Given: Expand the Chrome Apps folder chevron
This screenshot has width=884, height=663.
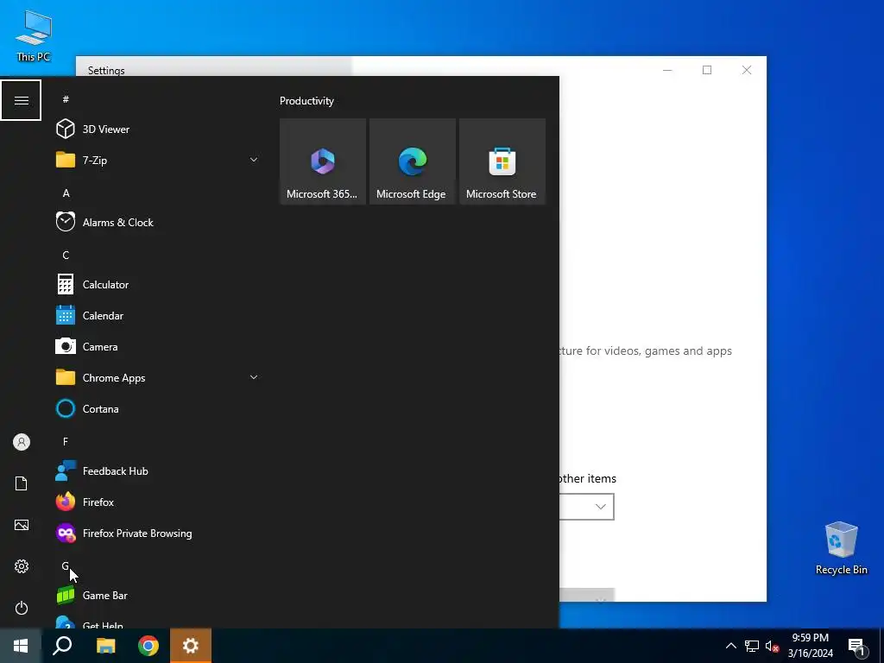Looking at the screenshot, I should [x=254, y=377].
